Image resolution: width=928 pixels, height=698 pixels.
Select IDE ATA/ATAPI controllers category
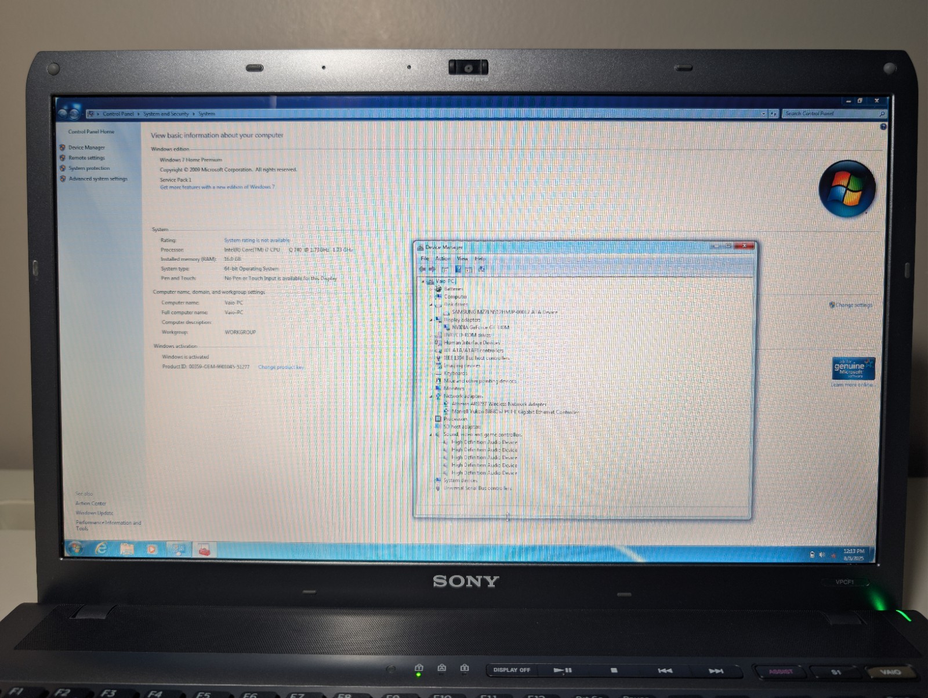473,350
